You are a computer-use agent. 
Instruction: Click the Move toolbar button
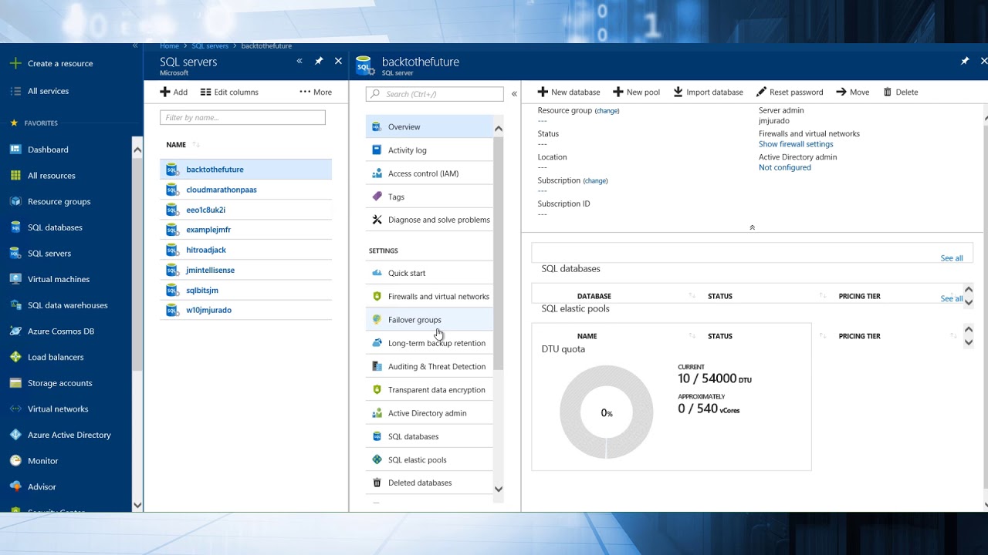tap(853, 92)
